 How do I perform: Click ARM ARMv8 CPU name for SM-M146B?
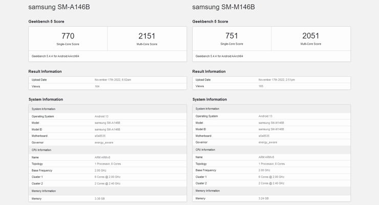tap(266, 157)
